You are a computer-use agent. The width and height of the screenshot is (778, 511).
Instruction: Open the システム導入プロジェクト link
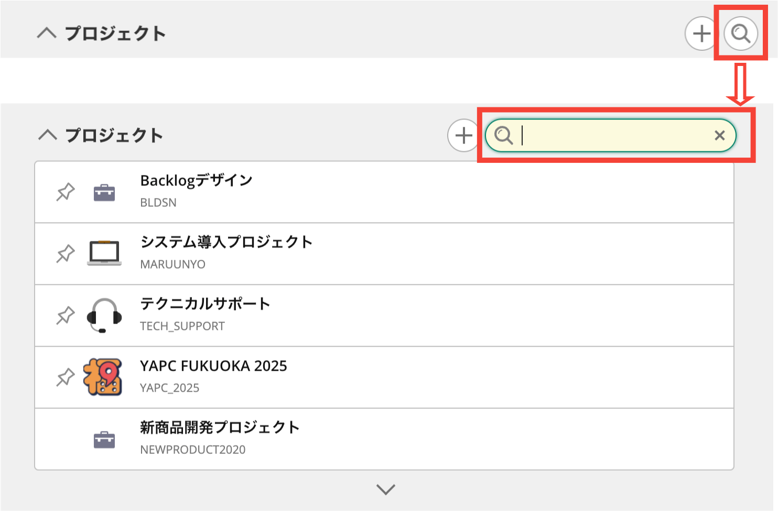(226, 242)
